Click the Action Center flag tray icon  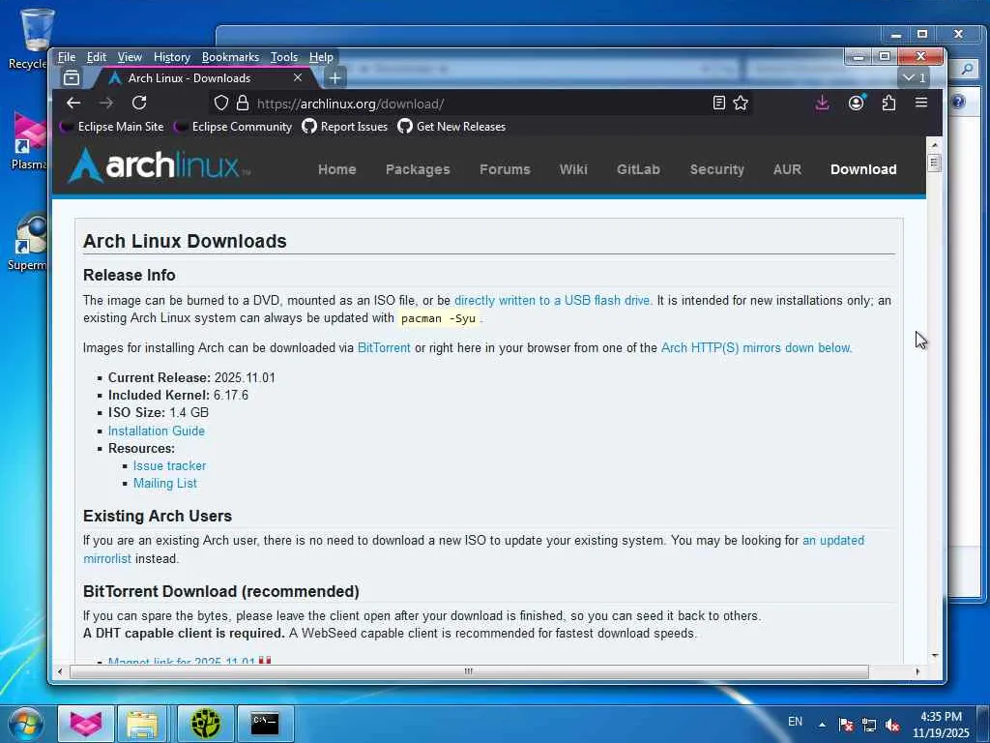pos(846,725)
